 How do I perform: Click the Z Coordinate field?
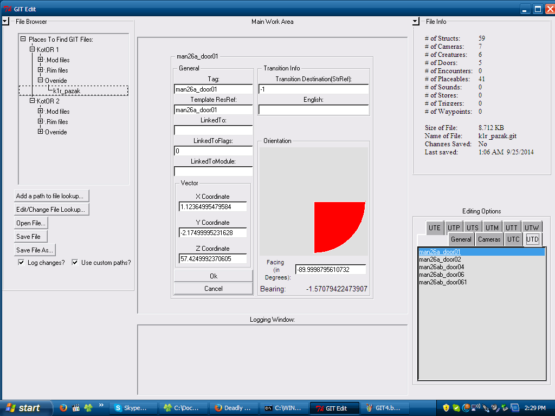coord(213,258)
